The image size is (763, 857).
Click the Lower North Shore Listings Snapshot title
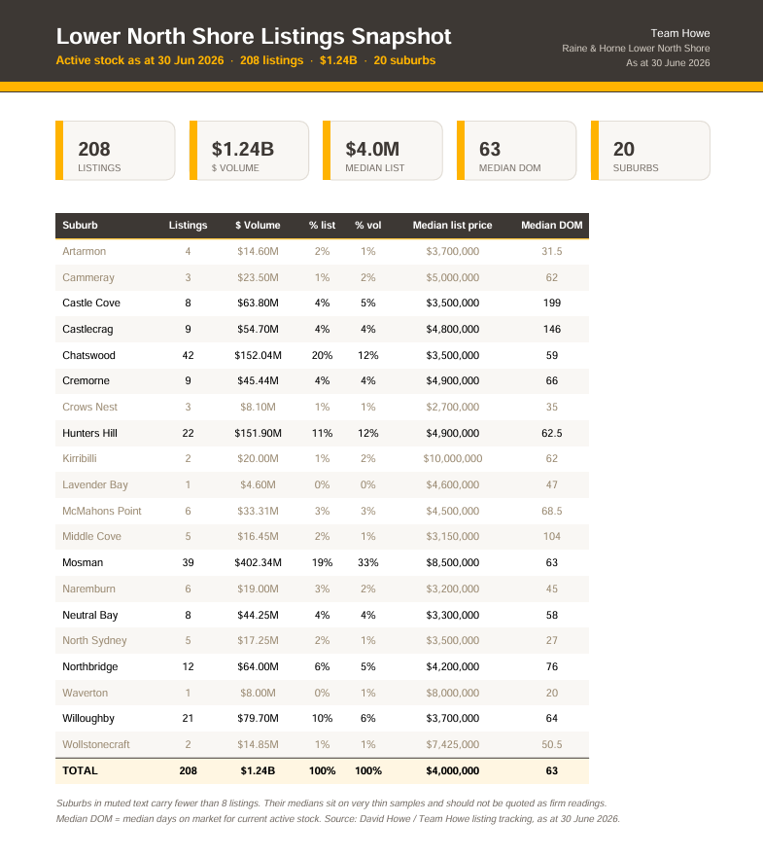coord(254,37)
